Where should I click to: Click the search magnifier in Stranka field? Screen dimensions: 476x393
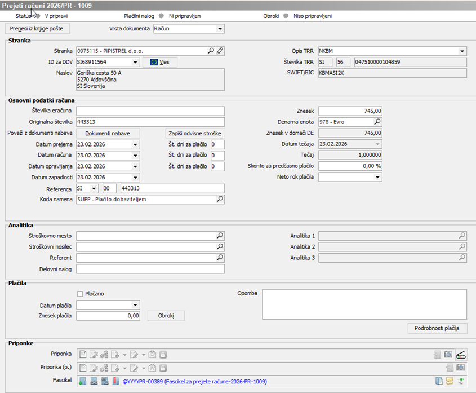click(x=211, y=51)
